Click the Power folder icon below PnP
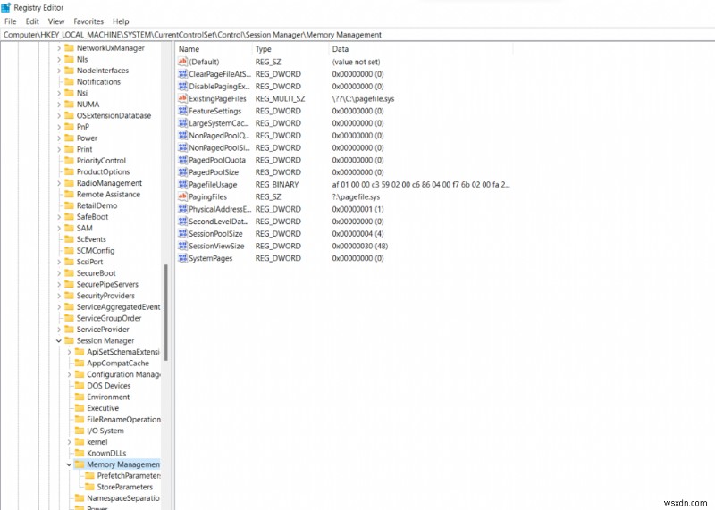 coord(69,138)
